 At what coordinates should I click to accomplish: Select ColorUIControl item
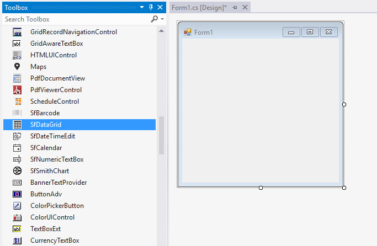[79, 217]
